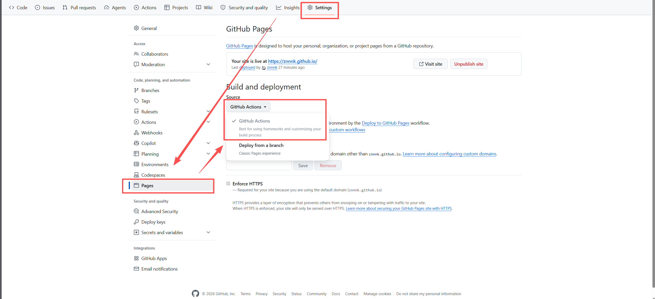Open the znnnk user profile link
Image resolution: width=655 pixels, height=299 pixels.
coord(272,67)
